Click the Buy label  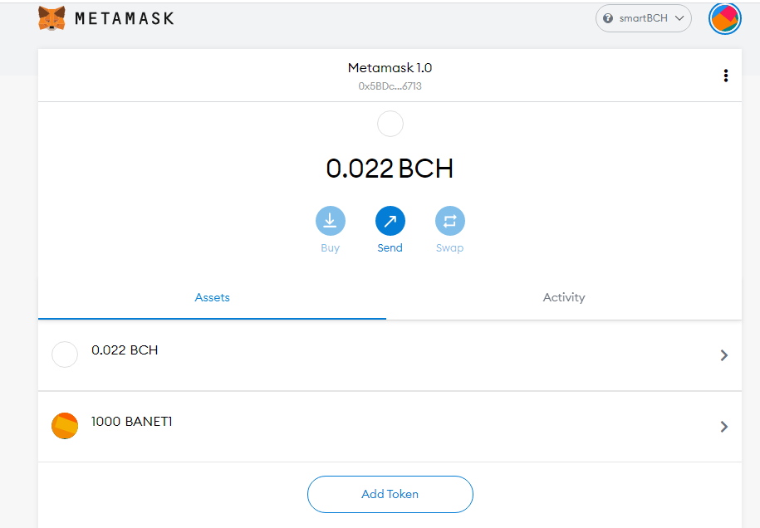[x=330, y=248]
